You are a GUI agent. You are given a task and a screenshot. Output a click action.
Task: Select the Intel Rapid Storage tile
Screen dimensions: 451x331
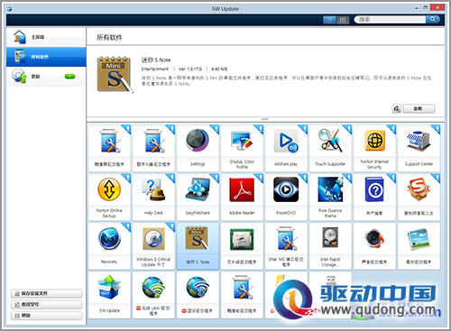330,246
